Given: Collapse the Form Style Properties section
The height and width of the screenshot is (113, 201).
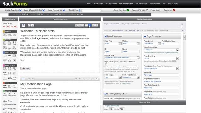Looking at the screenshot, I should pos(106,94).
